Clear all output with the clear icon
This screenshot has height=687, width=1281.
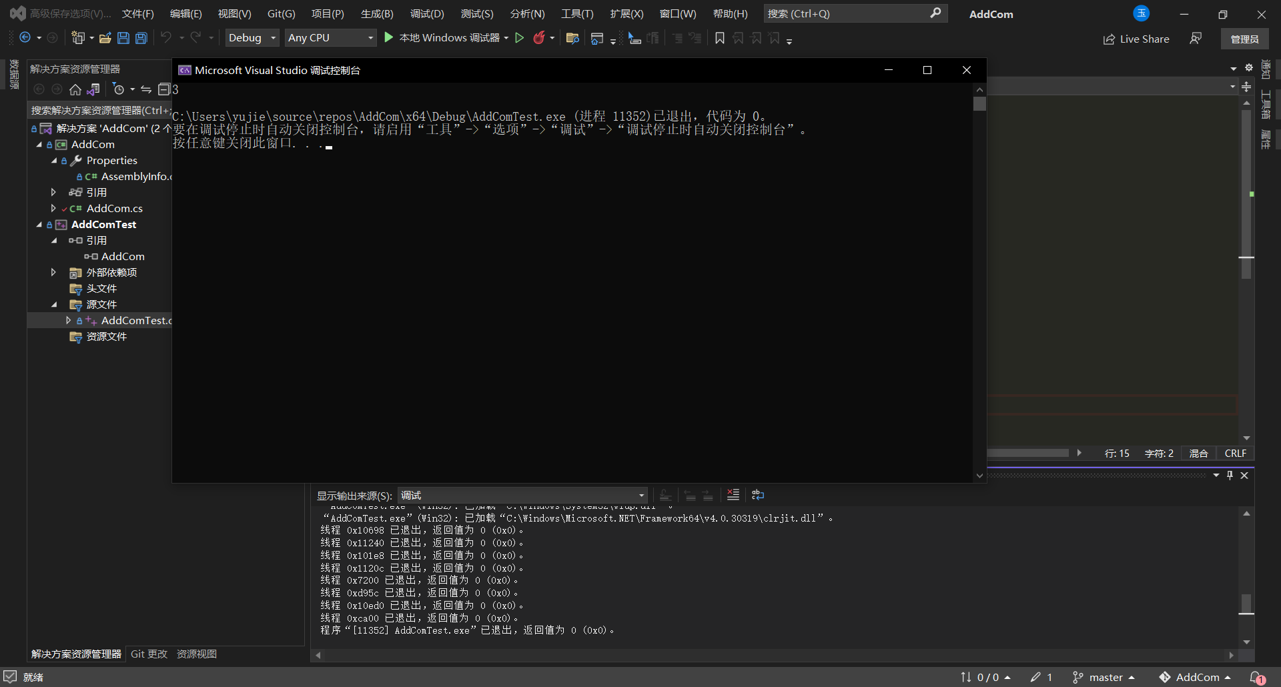[733, 495]
